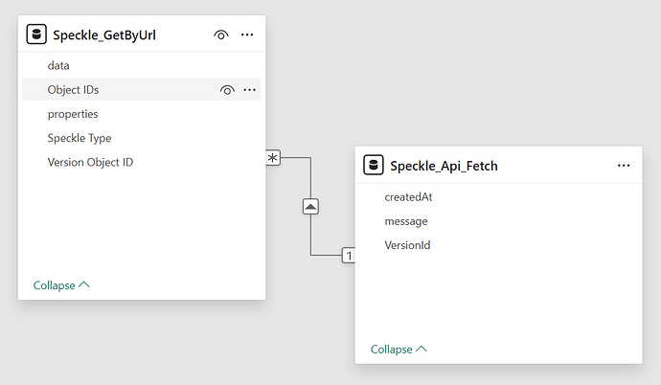The image size is (661, 385).
Task: Open more options for Speckle_Api_Fetch table
Action: pos(624,166)
